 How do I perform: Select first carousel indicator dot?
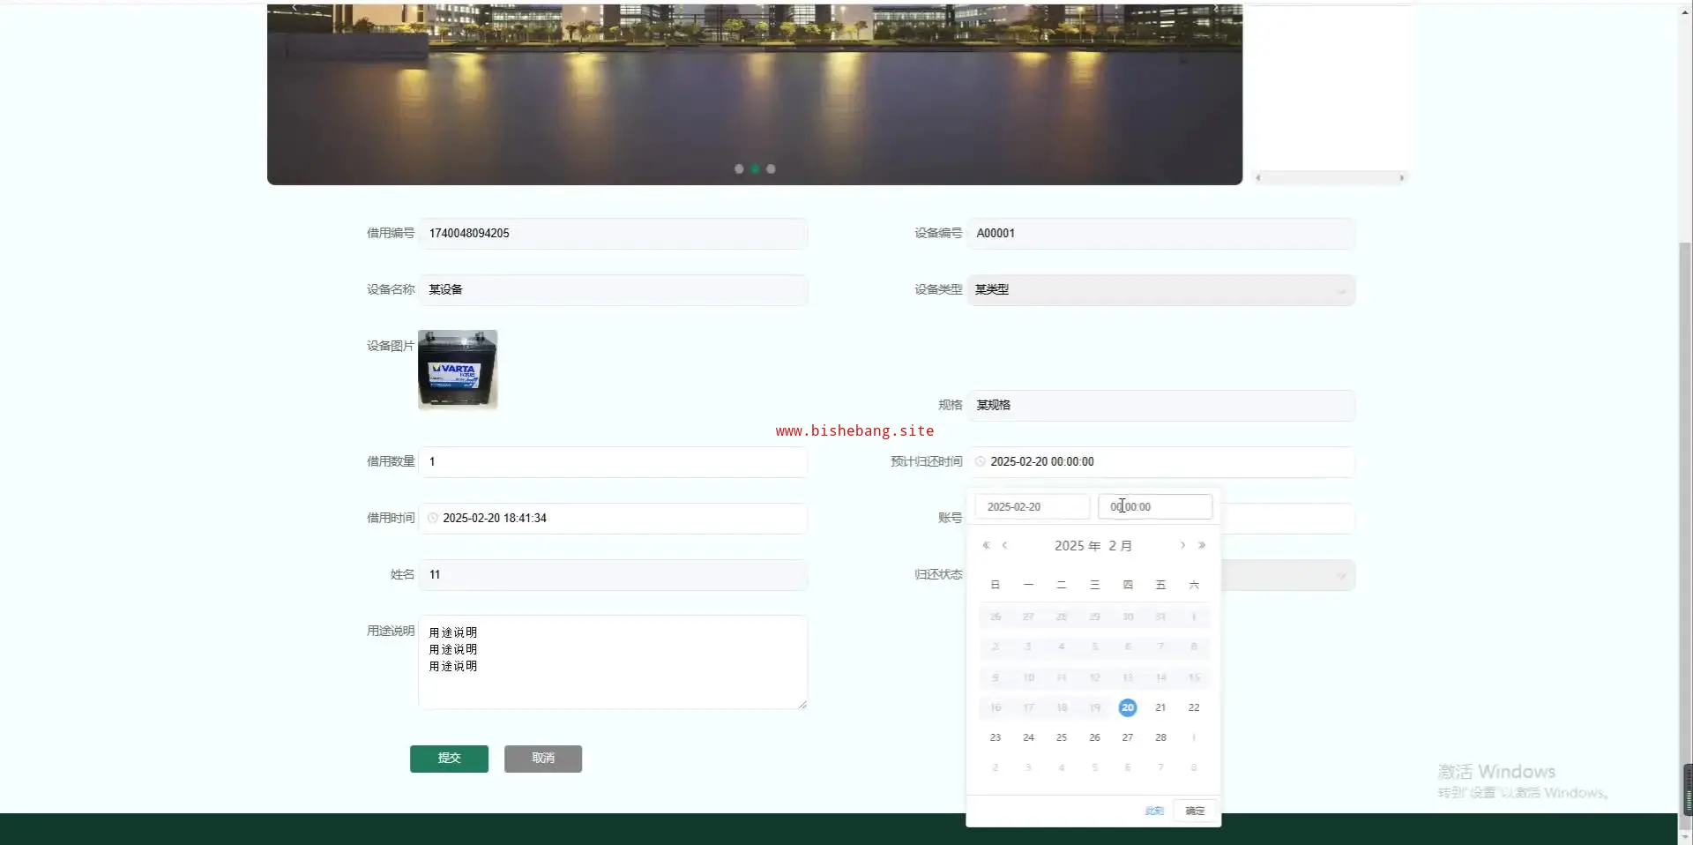click(739, 169)
